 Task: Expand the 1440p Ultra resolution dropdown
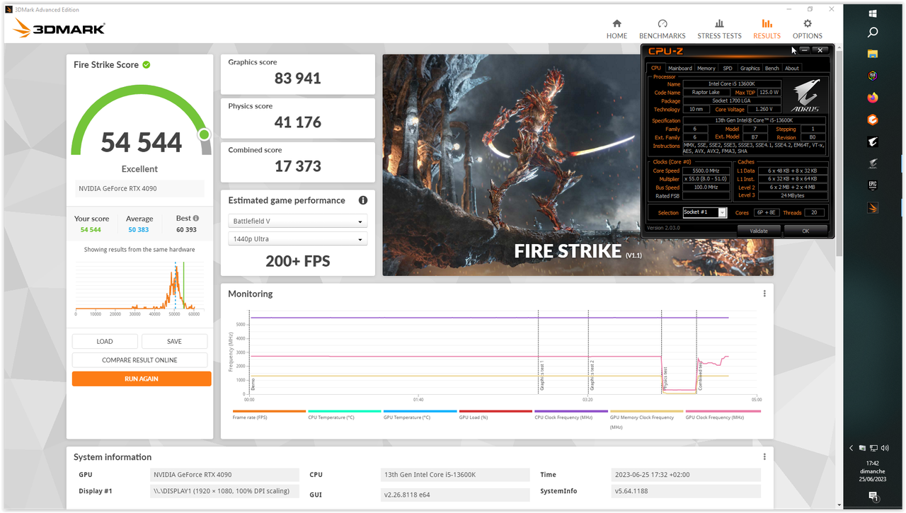point(297,239)
